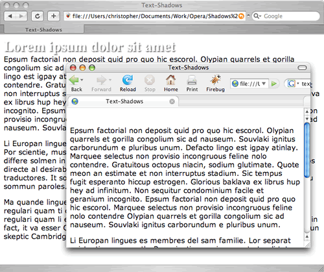Close the Text-Shadows tab in Firefox

172,101
